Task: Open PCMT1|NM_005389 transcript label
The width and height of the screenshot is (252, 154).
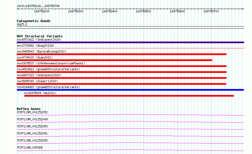Action: pyautogui.click(x=30, y=148)
